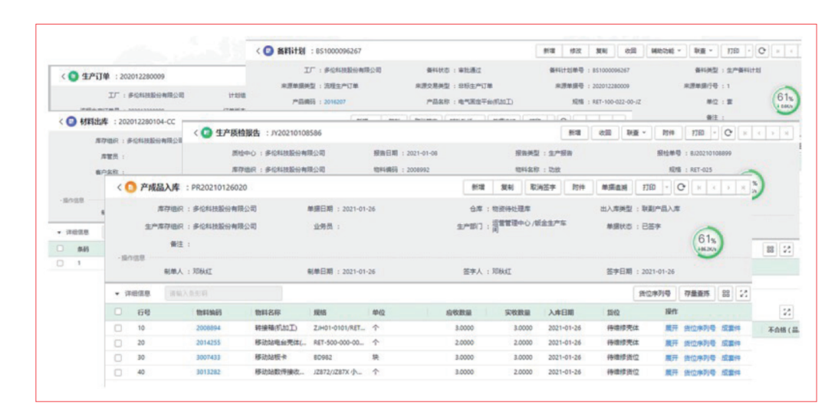Select all rows in 产成品入库 table header
Screen dimensions: 828x420
click(x=118, y=312)
